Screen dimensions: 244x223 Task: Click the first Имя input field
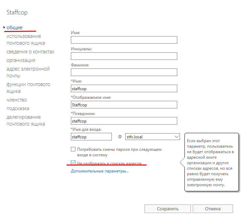point(124,40)
